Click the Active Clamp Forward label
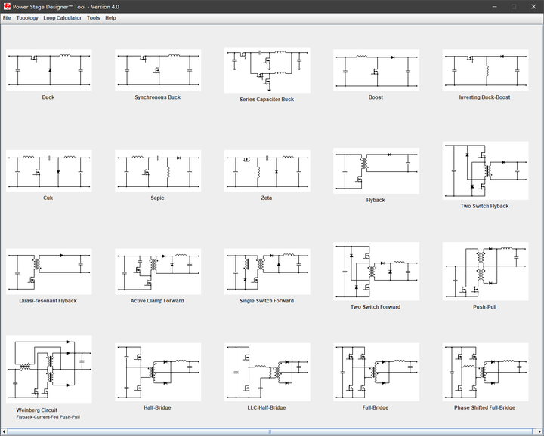 pyautogui.click(x=157, y=301)
